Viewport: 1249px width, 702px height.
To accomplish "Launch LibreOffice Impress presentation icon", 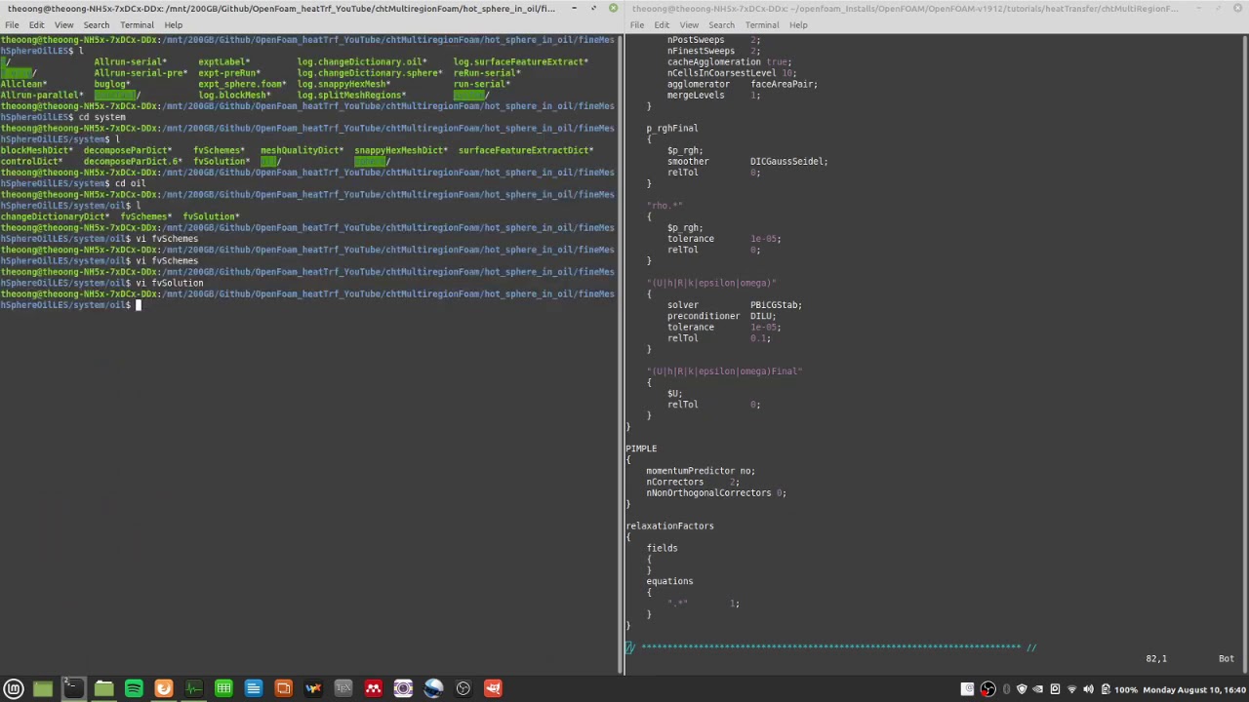I will pyautogui.click(x=283, y=689).
